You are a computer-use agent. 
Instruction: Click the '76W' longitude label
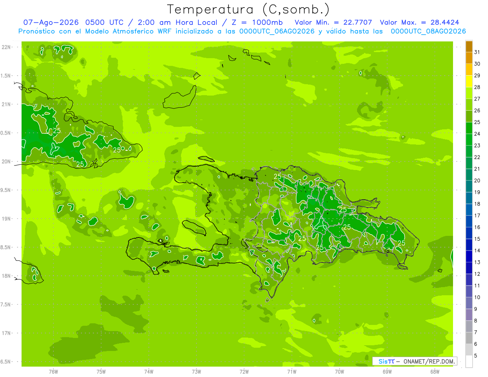53,372
